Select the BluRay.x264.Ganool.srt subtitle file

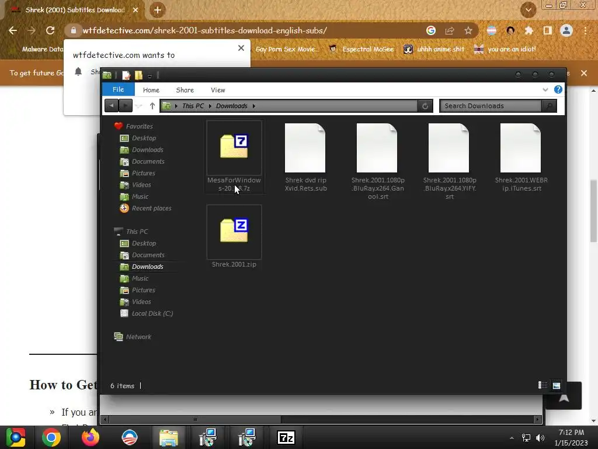[378, 161]
